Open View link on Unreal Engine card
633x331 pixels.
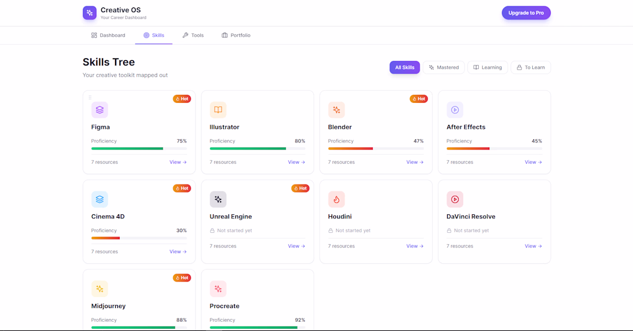coord(296,246)
